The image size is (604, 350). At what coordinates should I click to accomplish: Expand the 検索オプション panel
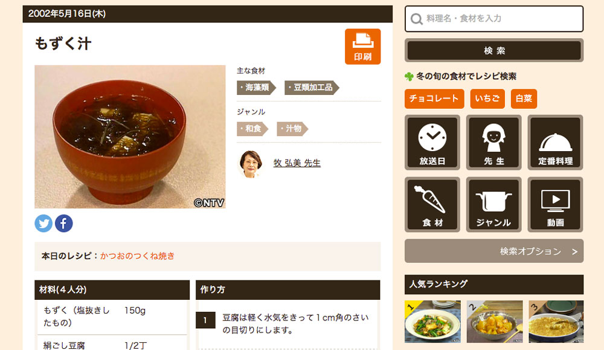(494, 251)
